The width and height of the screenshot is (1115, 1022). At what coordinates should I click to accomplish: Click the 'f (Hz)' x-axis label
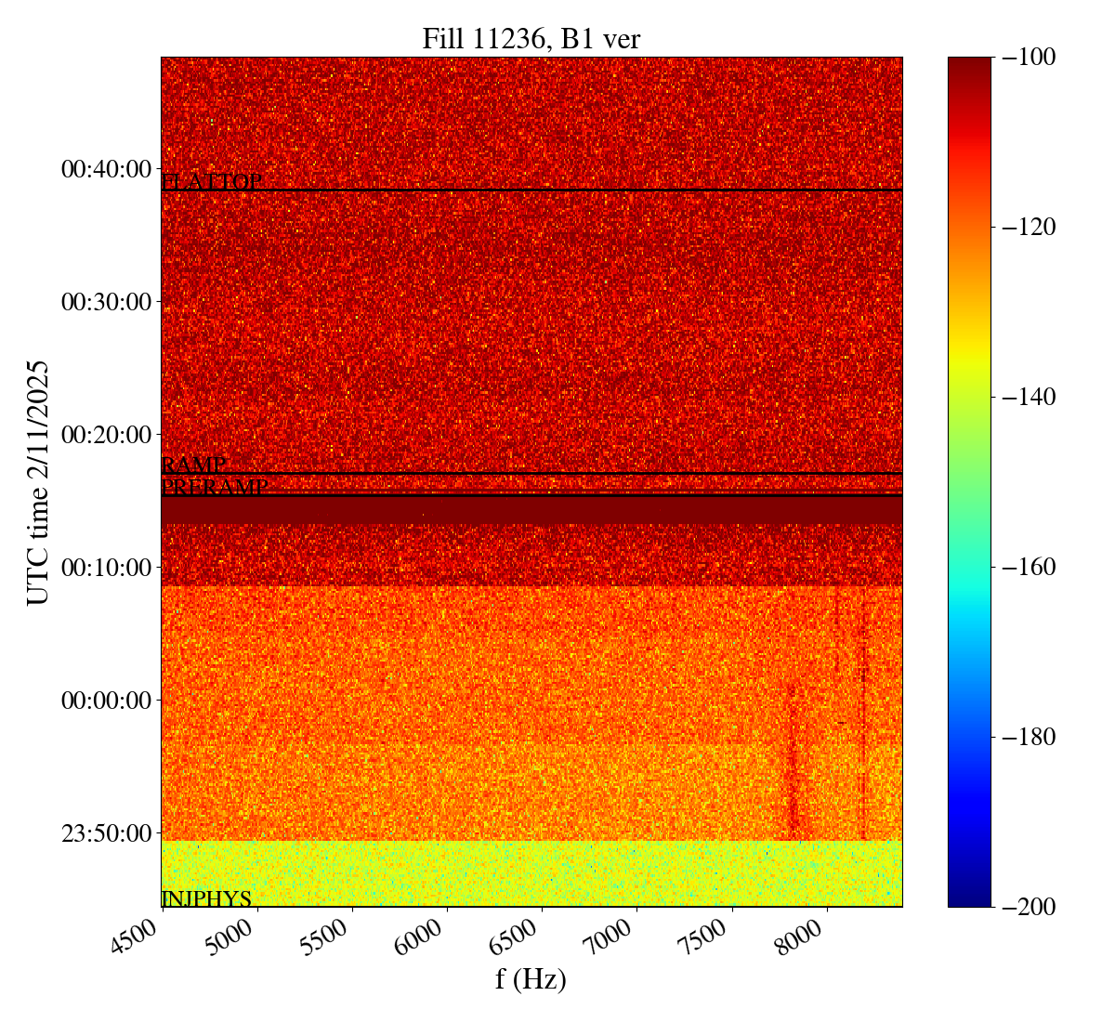click(531, 979)
